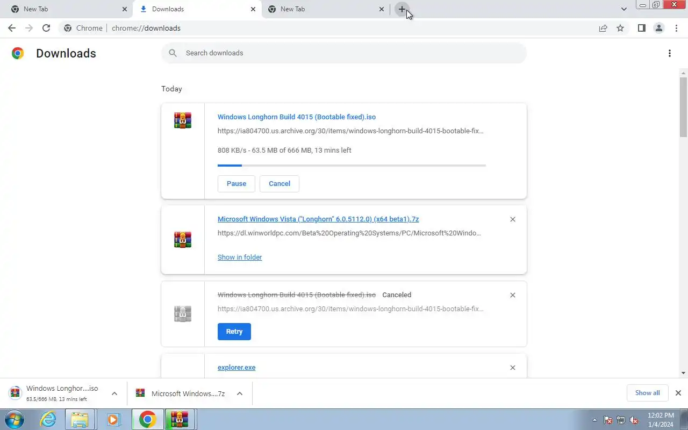The height and width of the screenshot is (430, 688).
Task: Open the tab search dropdown arrow
Action: tap(623, 9)
